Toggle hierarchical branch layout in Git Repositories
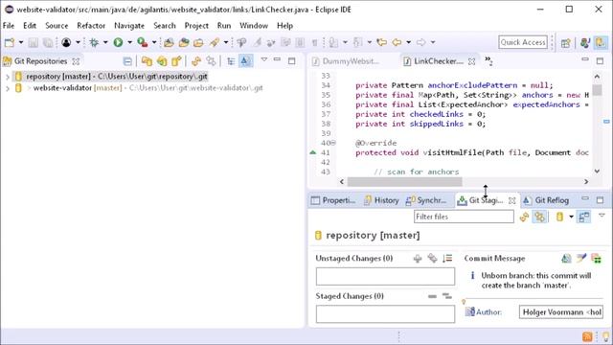The height and width of the screenshot is (345, 613). point(231,61)
